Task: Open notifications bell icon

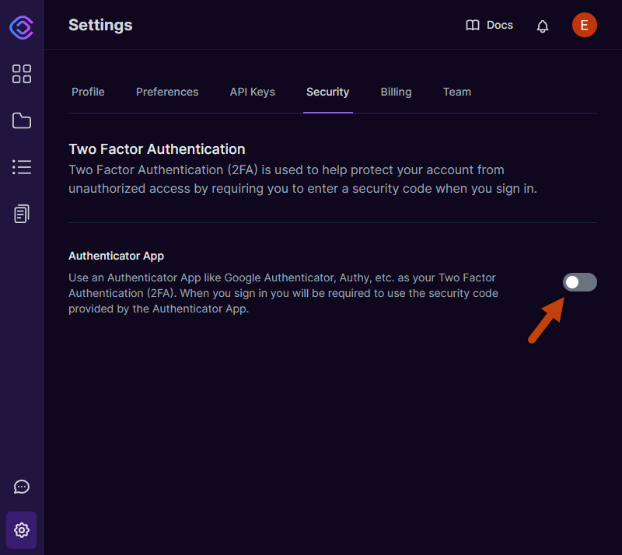Action: coord(542,26)
